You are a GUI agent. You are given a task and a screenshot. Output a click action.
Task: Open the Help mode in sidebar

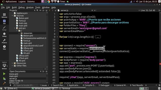4,47
